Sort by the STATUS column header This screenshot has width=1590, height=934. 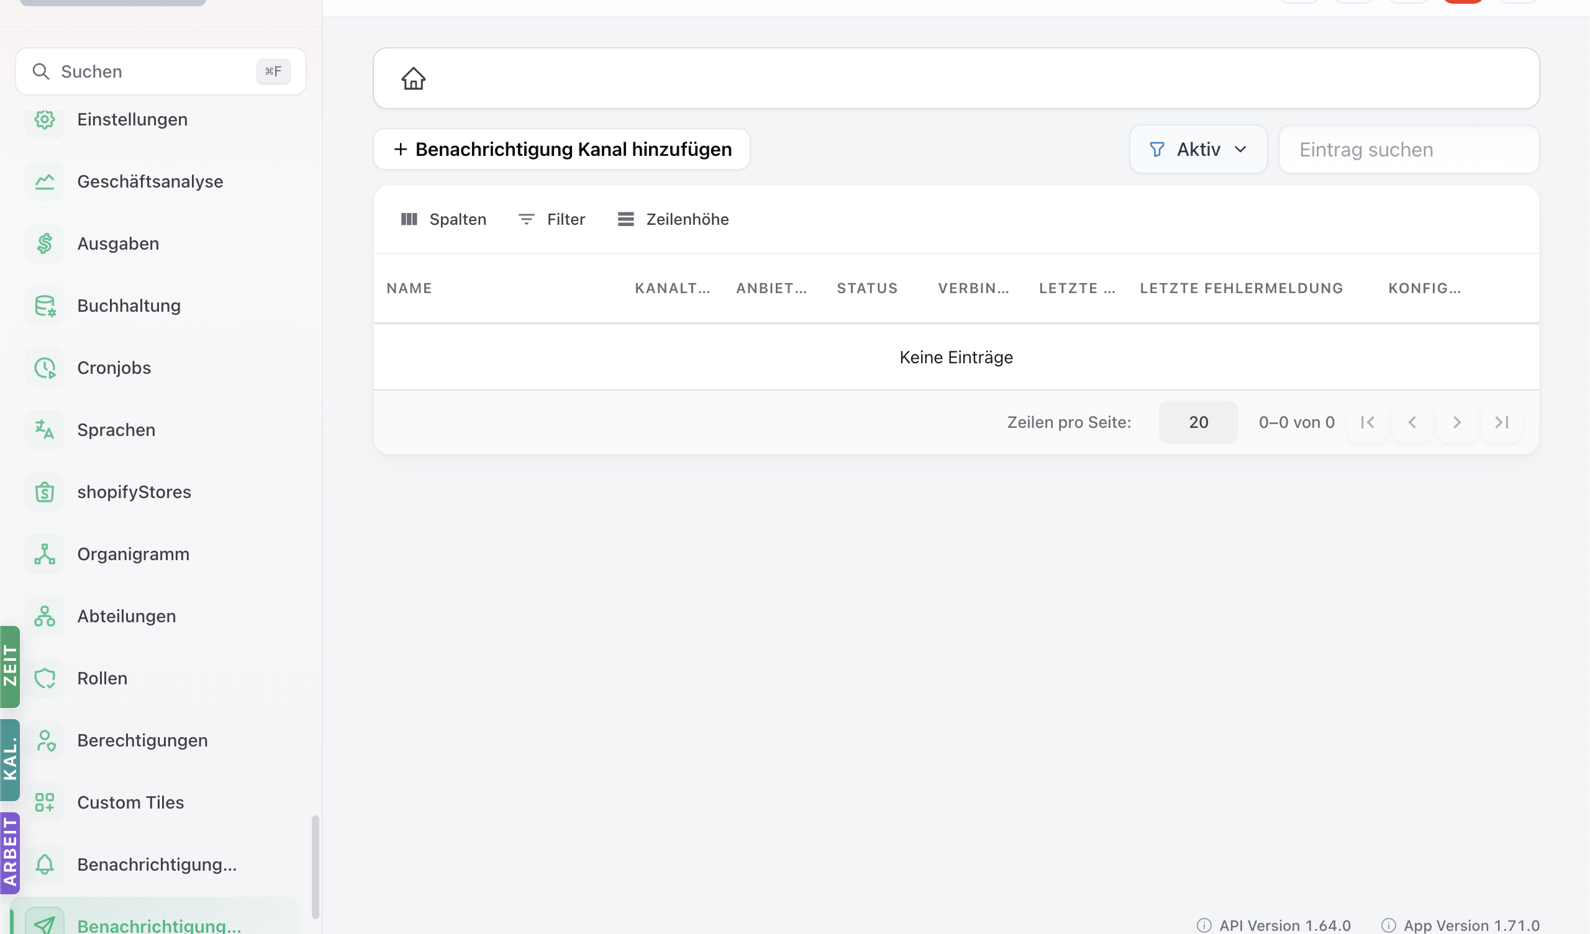867,288
